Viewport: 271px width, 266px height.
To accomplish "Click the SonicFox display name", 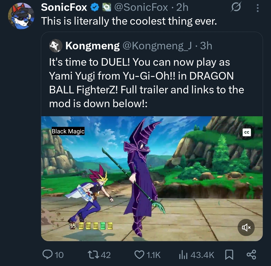I will point(64,8).
